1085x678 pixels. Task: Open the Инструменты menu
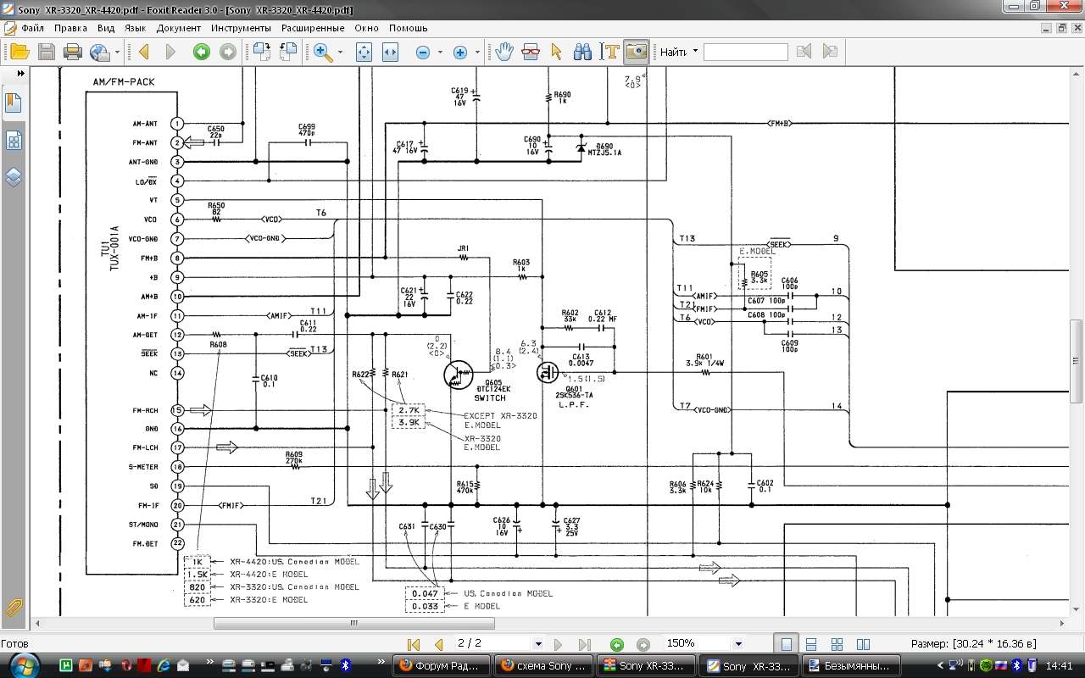(x=241, y=28)
